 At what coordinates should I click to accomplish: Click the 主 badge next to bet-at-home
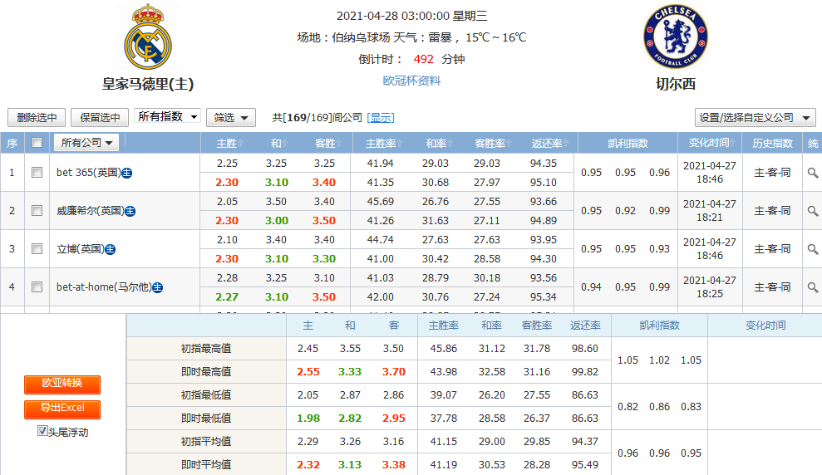157,287
